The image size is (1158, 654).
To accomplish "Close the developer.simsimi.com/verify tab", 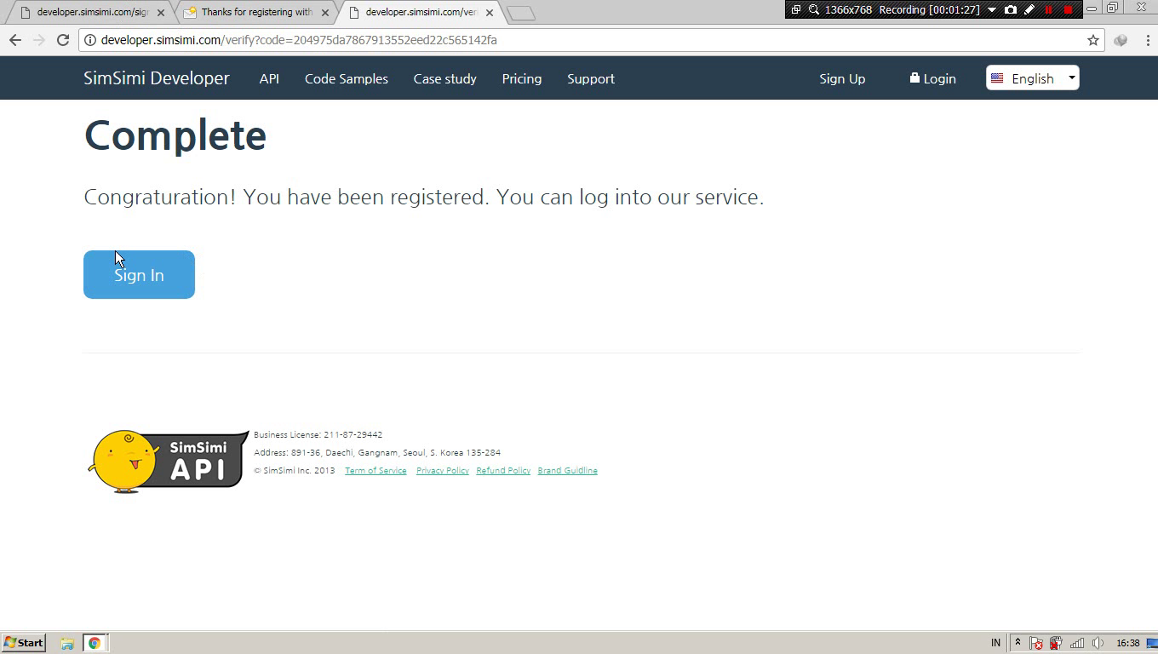I will click(x=489, y=13).
